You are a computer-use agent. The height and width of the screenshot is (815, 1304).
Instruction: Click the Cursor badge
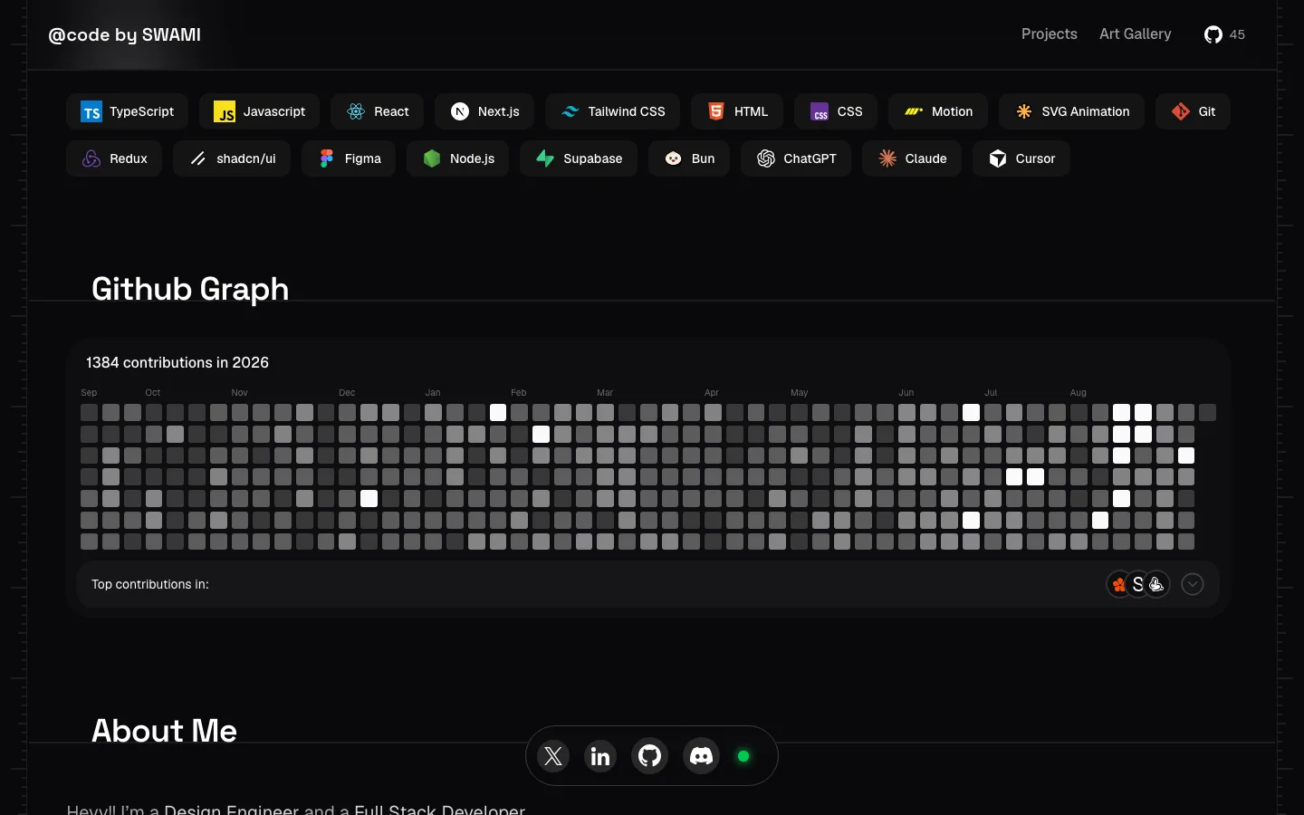[x=1021, y=158]
